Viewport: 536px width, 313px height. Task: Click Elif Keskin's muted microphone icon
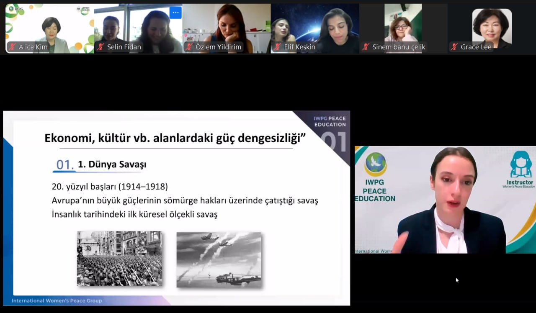pyautogui.click(x=278, y=47)
